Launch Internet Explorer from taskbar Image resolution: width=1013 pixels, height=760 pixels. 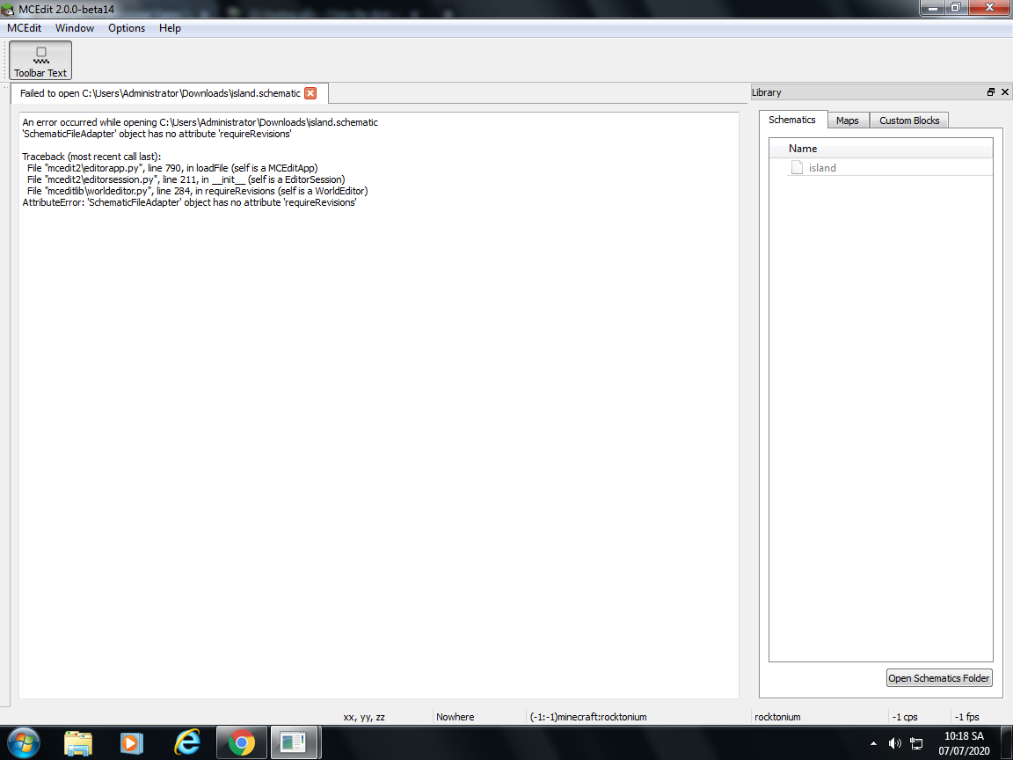pos(186,743)
